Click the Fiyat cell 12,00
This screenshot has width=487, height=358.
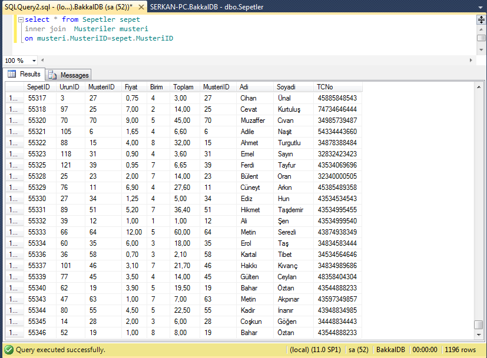tap(134, 232)
